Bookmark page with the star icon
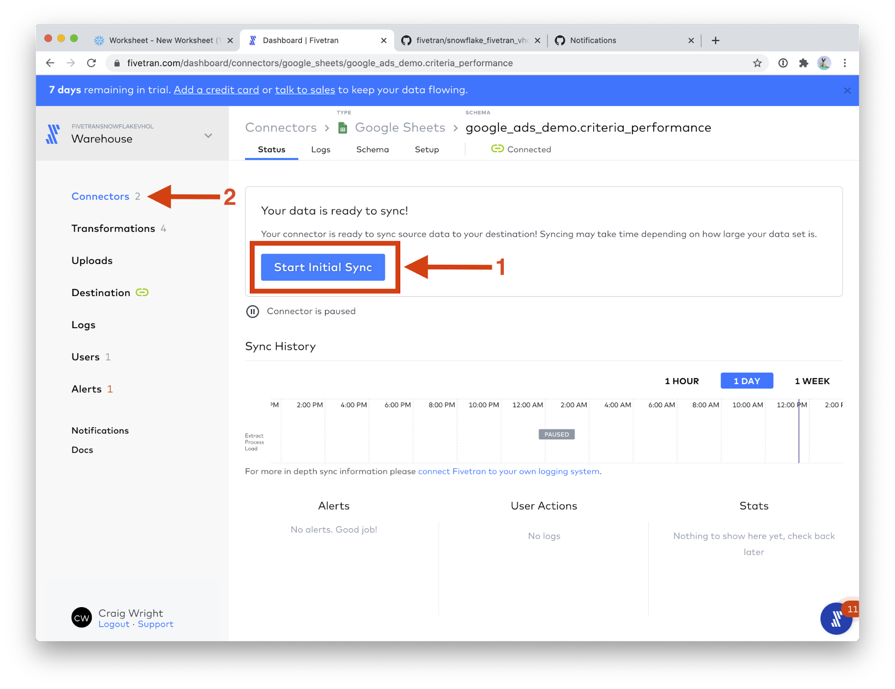 757,63
